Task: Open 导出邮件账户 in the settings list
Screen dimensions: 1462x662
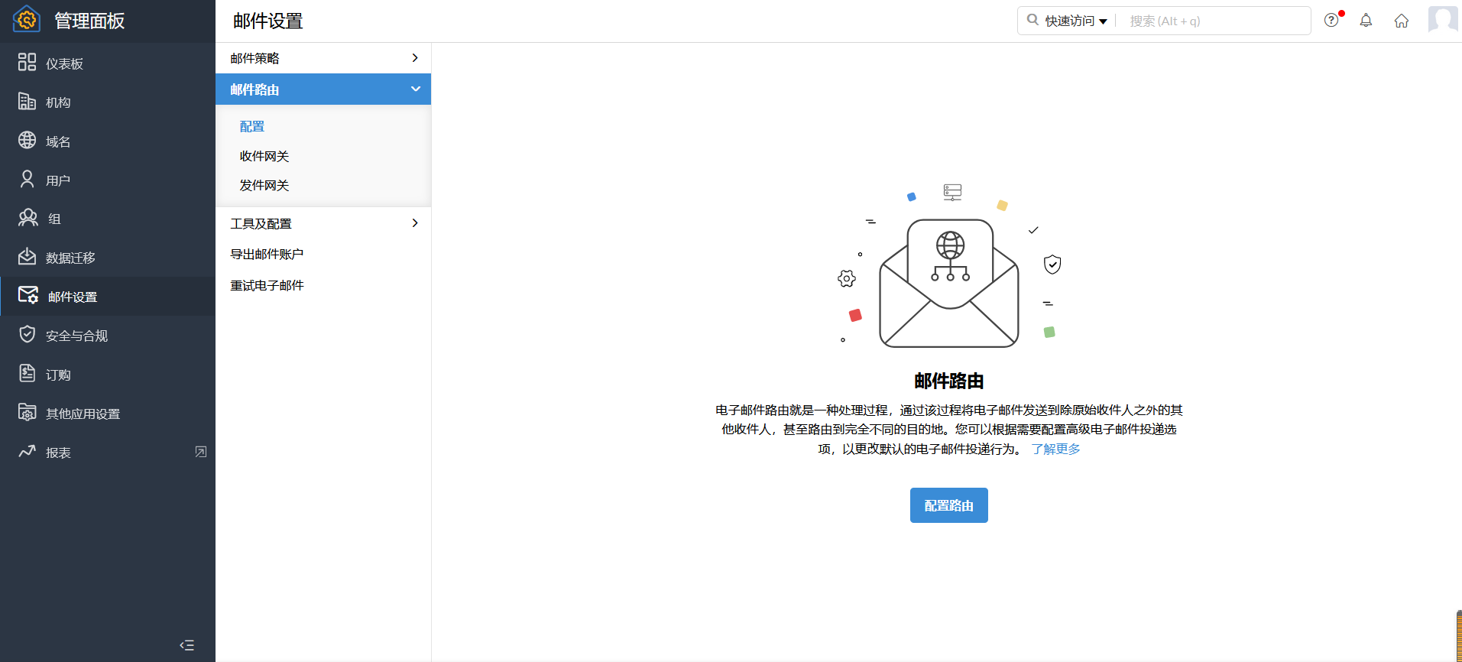Action: 267,255
